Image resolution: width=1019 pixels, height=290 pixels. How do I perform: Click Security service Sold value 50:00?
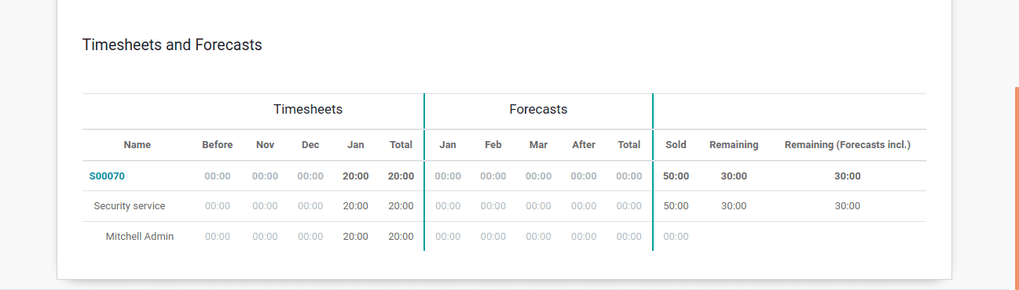[x=676, y=206]
